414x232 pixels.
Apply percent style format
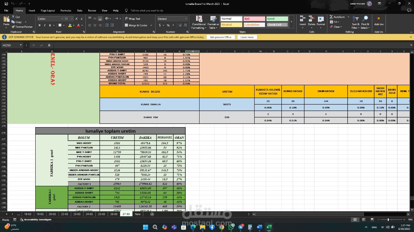tap(168, 25)
